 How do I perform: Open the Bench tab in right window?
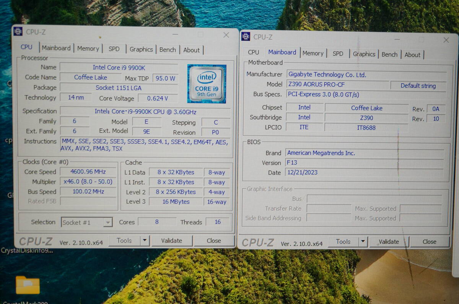point(389,55)
